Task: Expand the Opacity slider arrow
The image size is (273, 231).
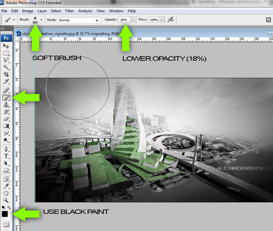Action: (132, 20)
